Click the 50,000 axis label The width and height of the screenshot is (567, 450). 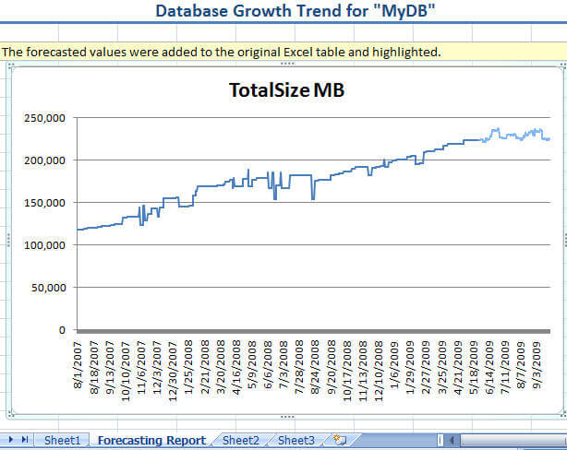pos(48,288)
